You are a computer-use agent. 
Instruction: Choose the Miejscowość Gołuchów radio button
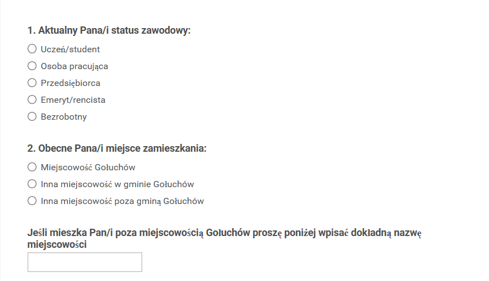(x=32, y=167)
